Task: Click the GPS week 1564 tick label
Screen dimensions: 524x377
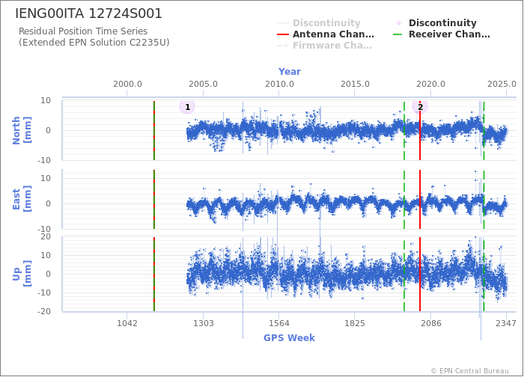Action: [x=279, y=323]
